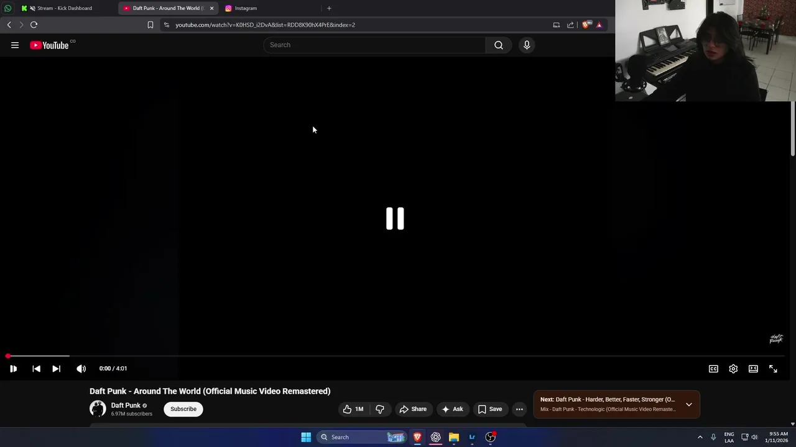
Task: Save video to a playlist
Action: click(490, 409)
